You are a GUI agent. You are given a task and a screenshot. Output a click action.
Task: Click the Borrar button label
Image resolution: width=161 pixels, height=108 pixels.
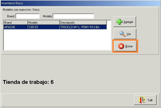pyautogui.click(x=129, y=46)
